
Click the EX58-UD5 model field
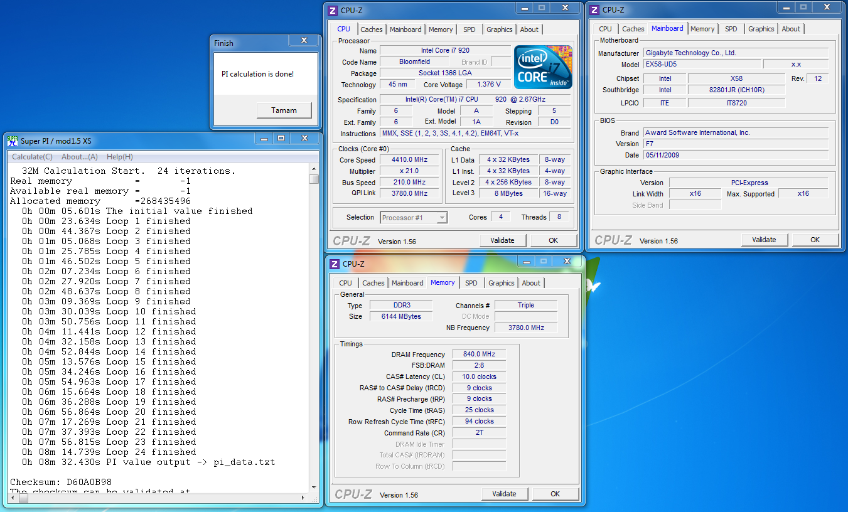pyautogui.click(x=702, y=65)
